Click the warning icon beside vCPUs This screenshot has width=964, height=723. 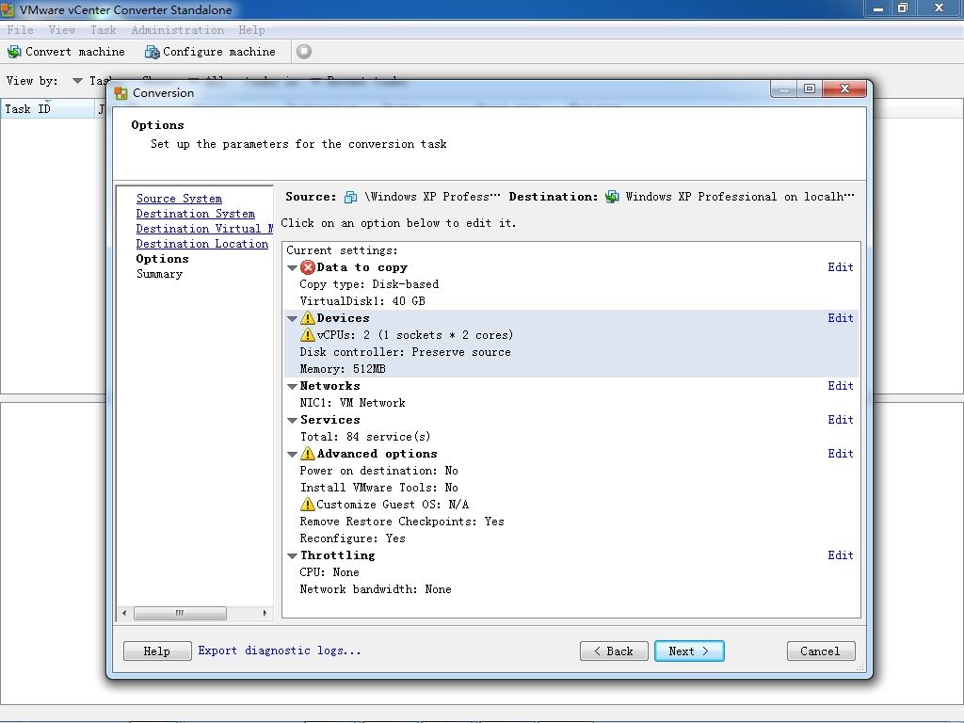click(308, 335)
